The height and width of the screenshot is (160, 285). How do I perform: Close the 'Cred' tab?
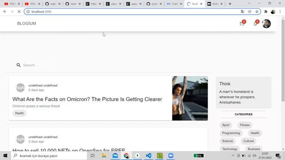point(181,4)
